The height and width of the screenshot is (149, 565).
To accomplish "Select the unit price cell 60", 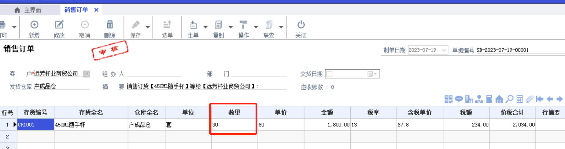I will 281,125.
